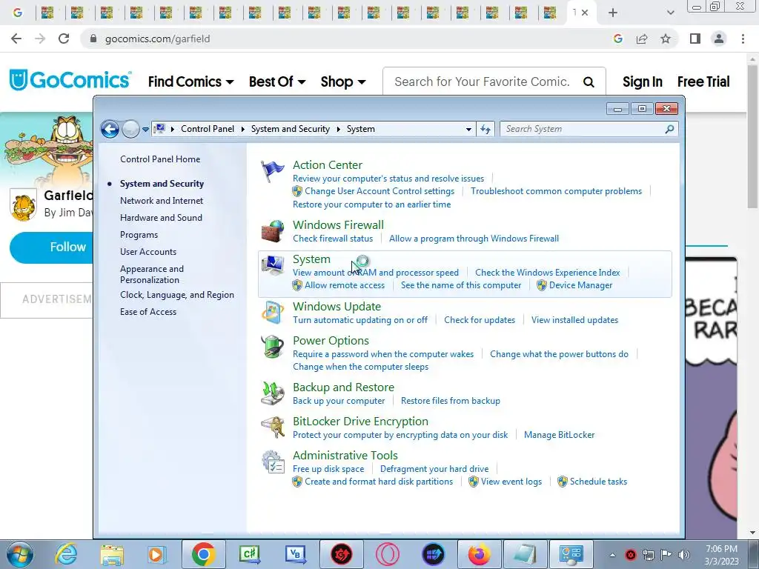
Task: Open recent pages dropdown arrow beside forward button
Action: click(x=146, y=129)
